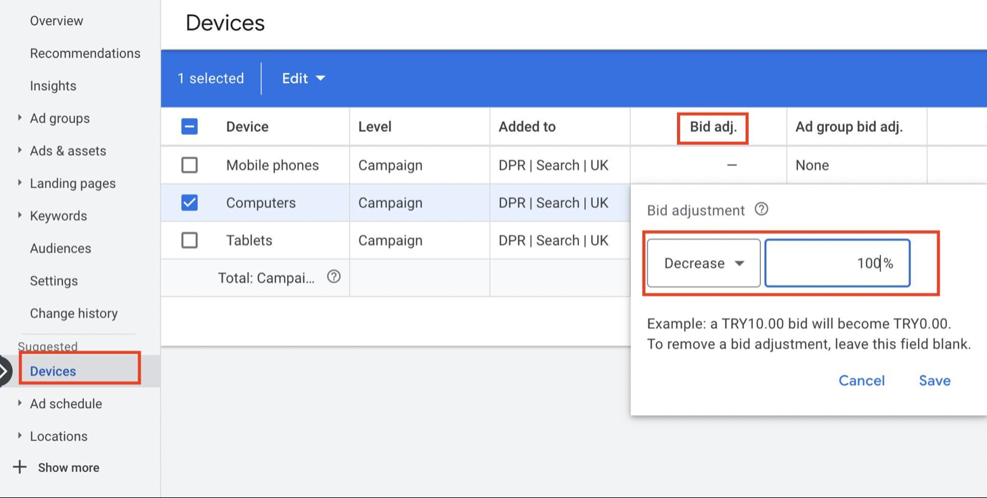Check the Tablets row checkbox

[x=190, y=240]
